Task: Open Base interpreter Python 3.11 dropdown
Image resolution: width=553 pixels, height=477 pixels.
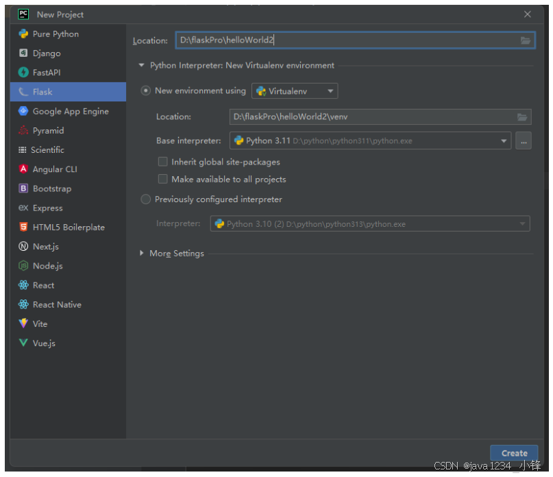Action: click(370, 140)
